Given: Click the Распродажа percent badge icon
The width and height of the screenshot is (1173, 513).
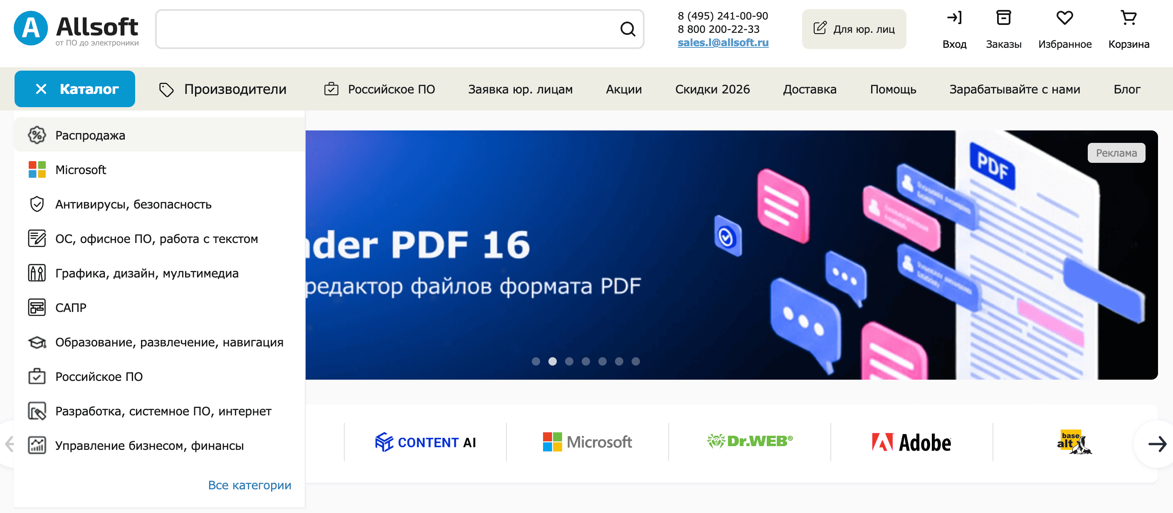Looking at the screenshot, I should click(37, 135).
